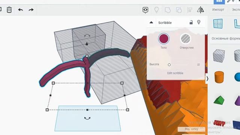This screenshot has width=240, height=135.
Task: Click the white height handle on scribble
Action: 87,56
